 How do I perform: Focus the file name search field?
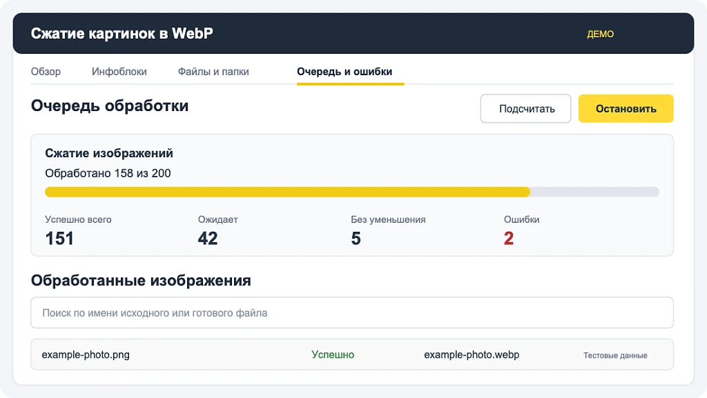[352, 312]
